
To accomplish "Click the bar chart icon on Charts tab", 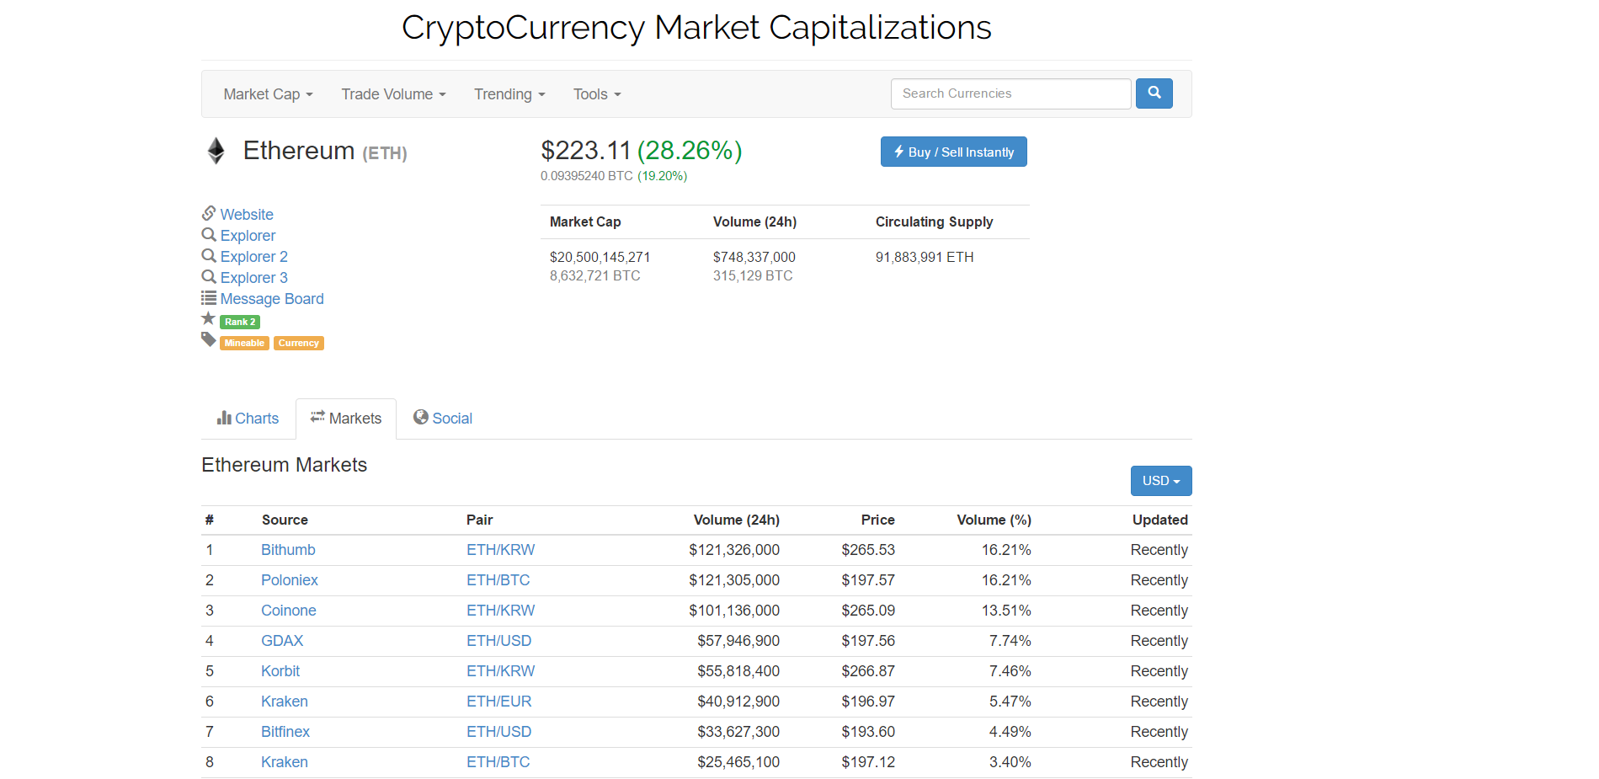I will (x=224, y=418).
